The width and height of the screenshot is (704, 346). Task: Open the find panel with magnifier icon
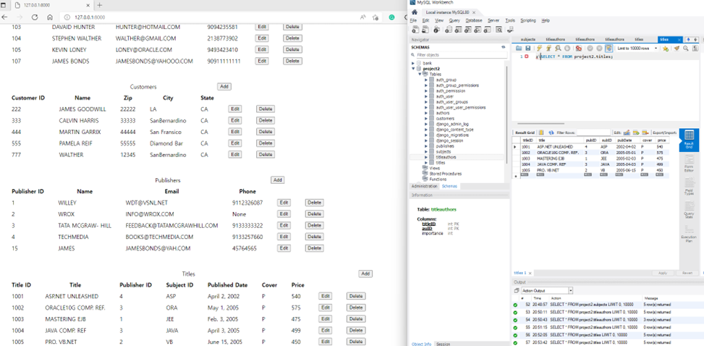click(x=686, y=48)
